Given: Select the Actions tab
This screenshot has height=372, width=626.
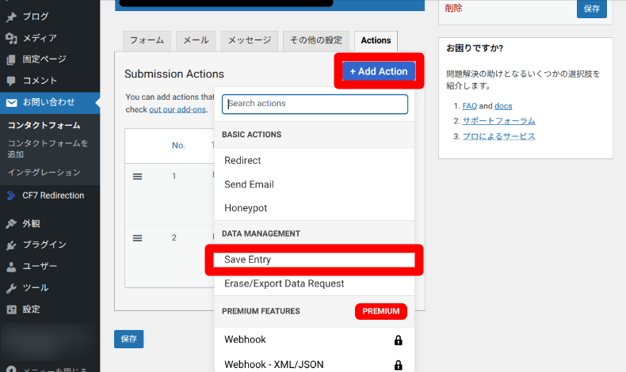Looking at the screenshot, I should click(x=376, y=40).
